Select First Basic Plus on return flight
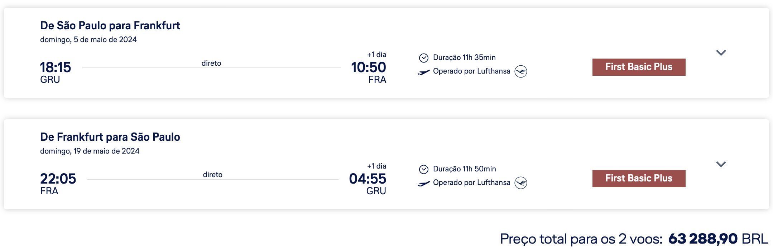773x250 pixels. [639, 179]
